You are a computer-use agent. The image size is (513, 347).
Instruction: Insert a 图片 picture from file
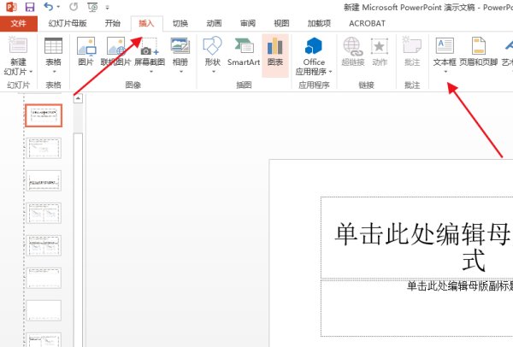[86, 46]
